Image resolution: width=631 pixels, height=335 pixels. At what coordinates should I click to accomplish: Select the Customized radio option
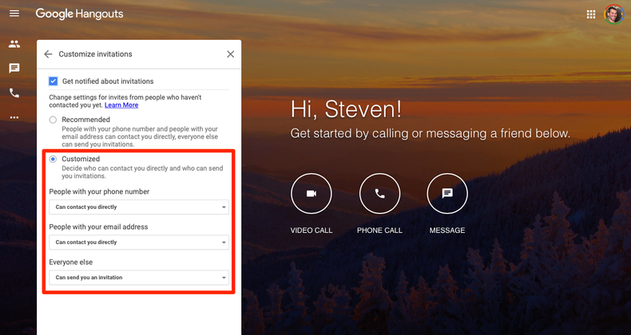pos(53,160)
